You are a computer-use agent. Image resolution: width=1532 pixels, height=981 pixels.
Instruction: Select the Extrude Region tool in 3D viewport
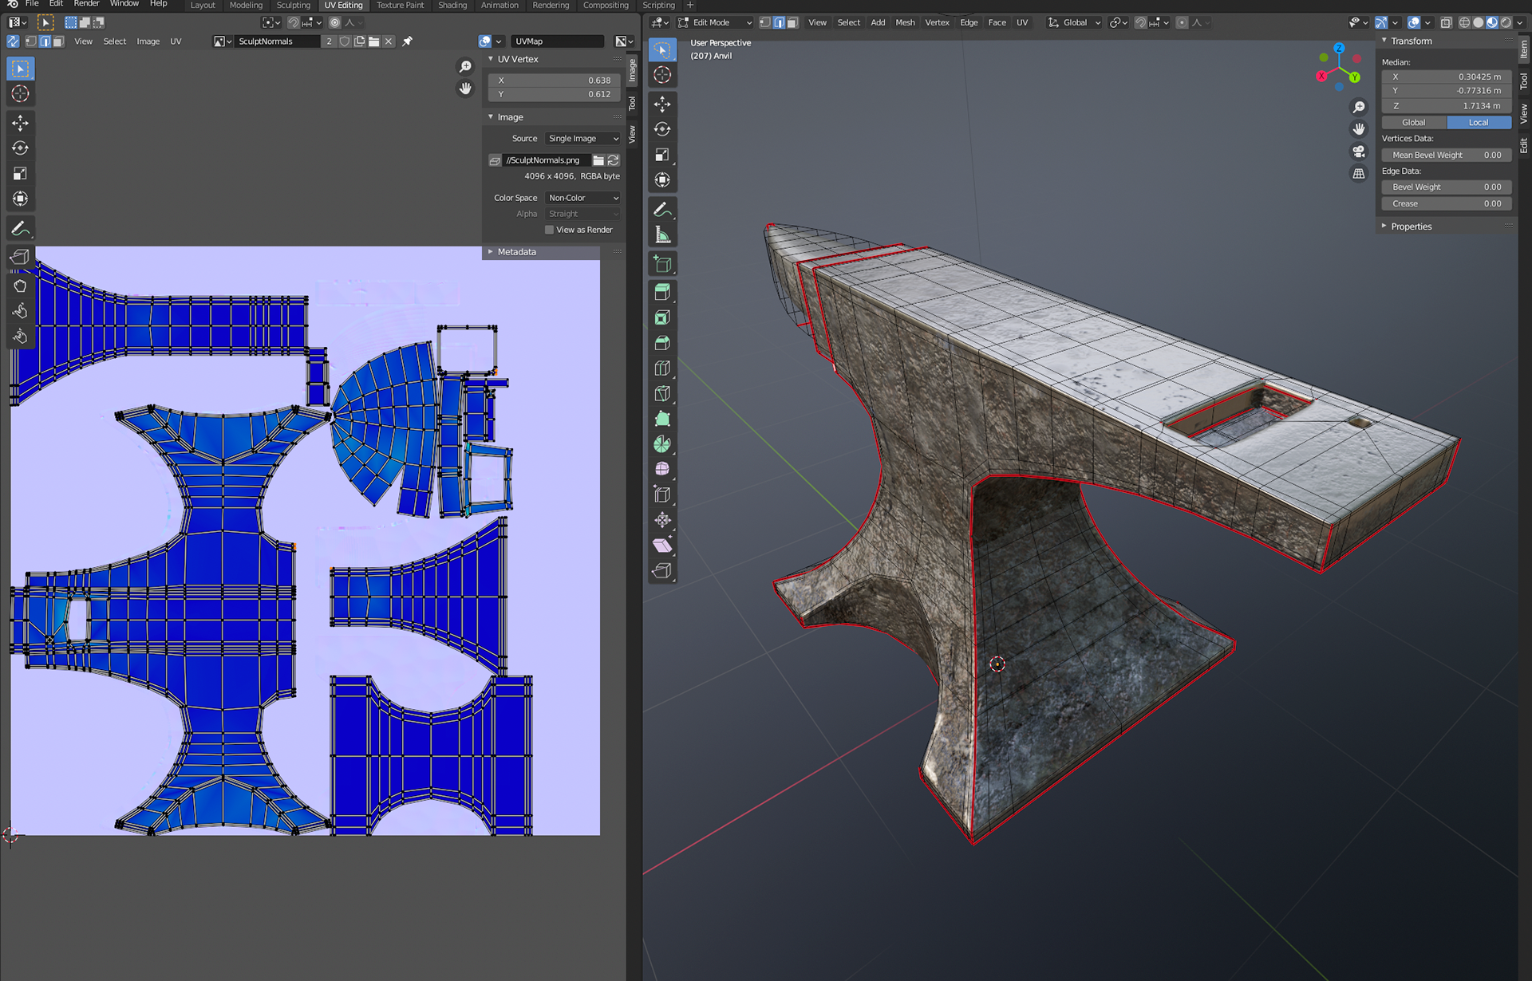coord(662,292)
